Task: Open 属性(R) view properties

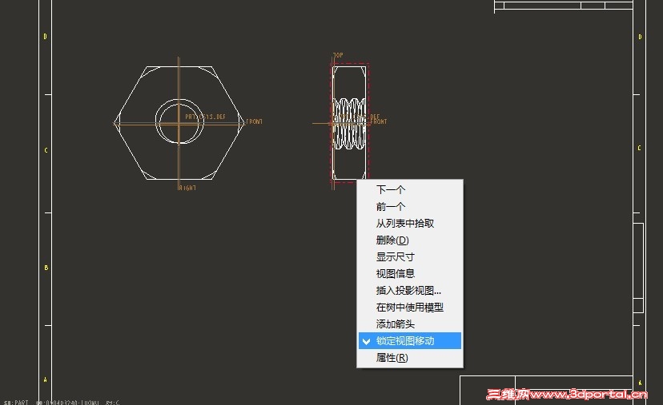Action: coord(410,357)
